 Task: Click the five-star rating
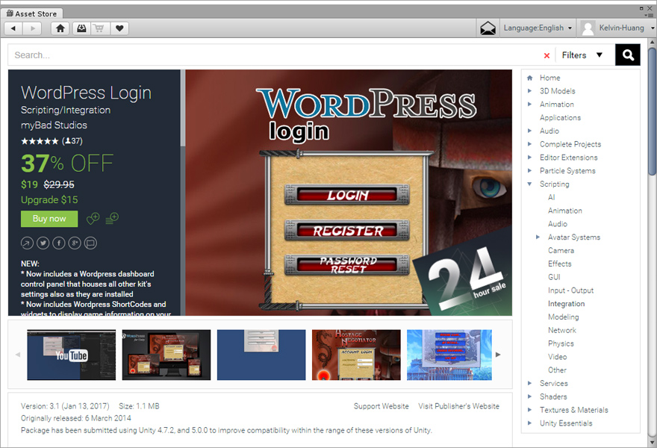click(x=40, y=141)
